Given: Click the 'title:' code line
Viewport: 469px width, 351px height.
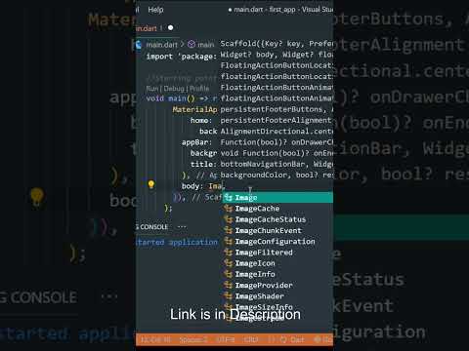Looking at the screenshot, I should (203, 165).
